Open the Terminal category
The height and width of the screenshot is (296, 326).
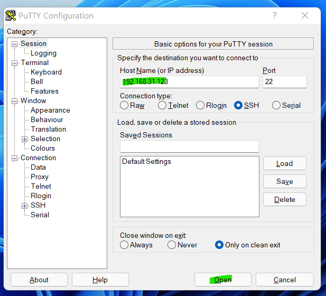click(35, 62)
